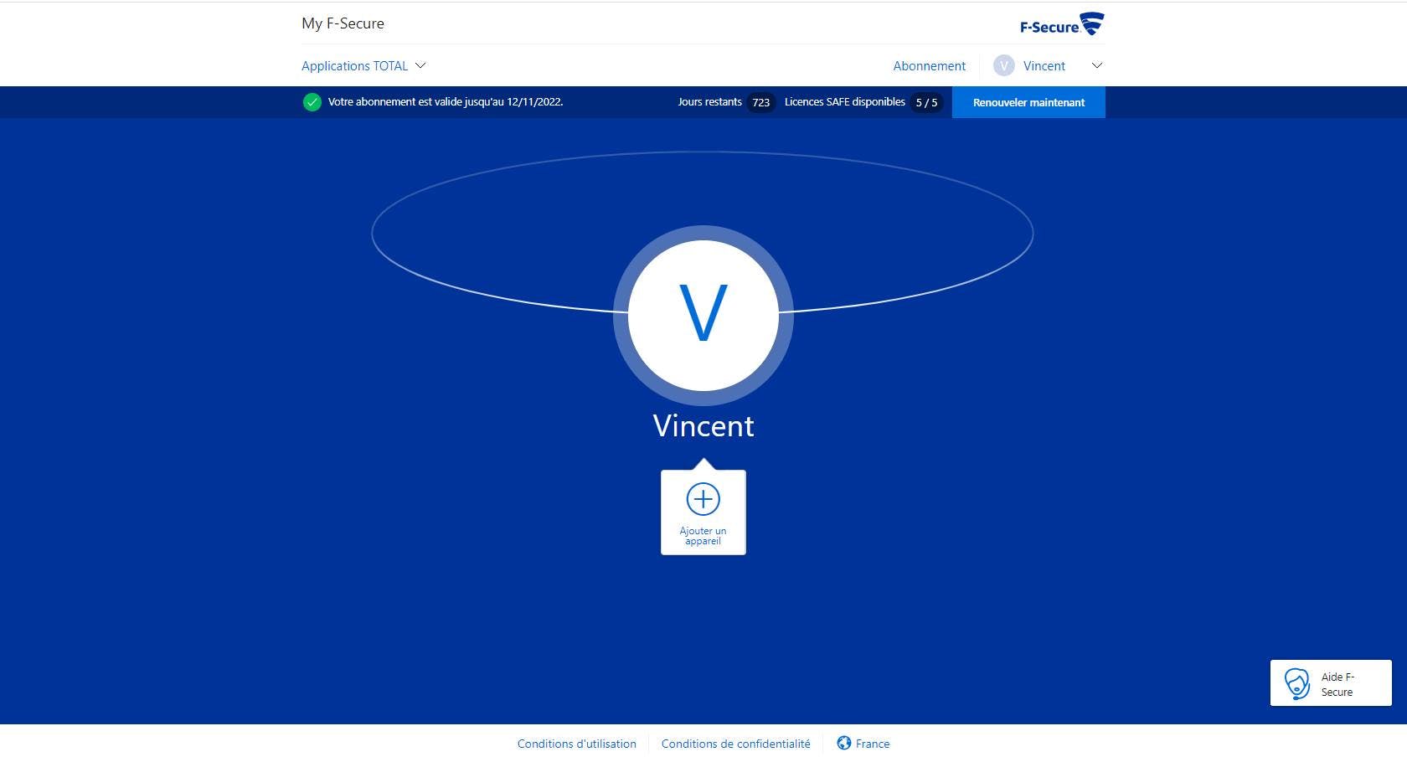
Task: Click Ajouter un appareil tile
Action: 703,512
